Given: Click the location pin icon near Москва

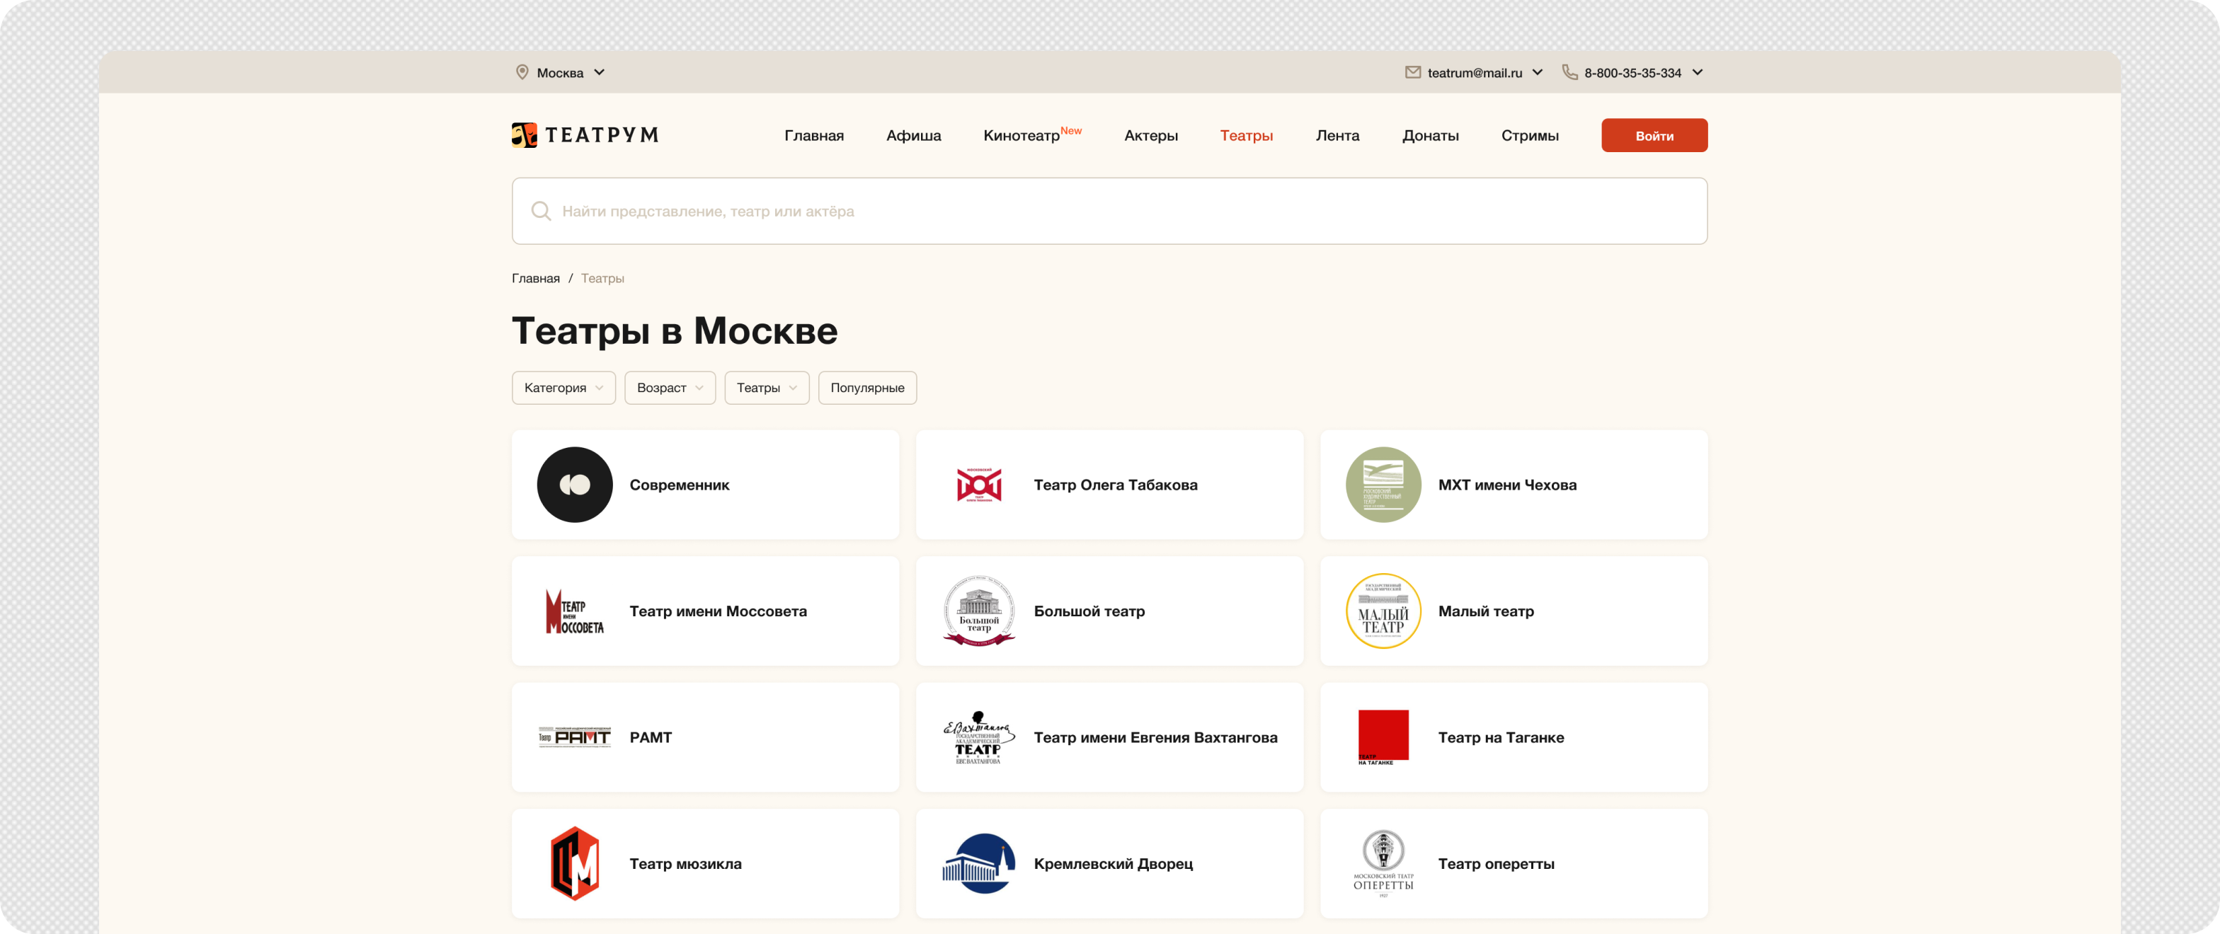Looking at the screenshot, I should tap(522, 72).
